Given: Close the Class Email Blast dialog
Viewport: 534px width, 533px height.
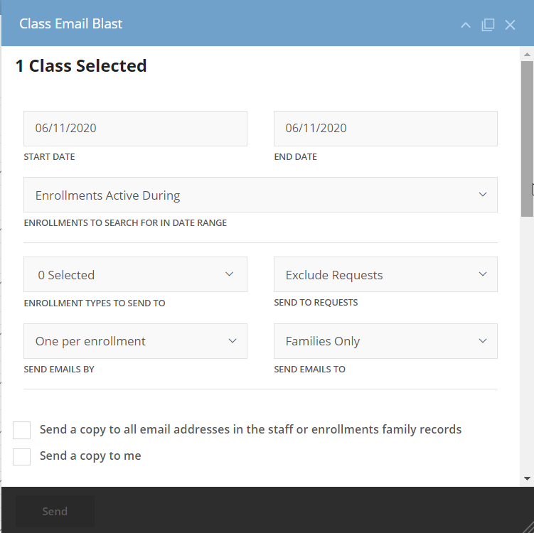Looking at the screenshot, I should coord(510,25).
